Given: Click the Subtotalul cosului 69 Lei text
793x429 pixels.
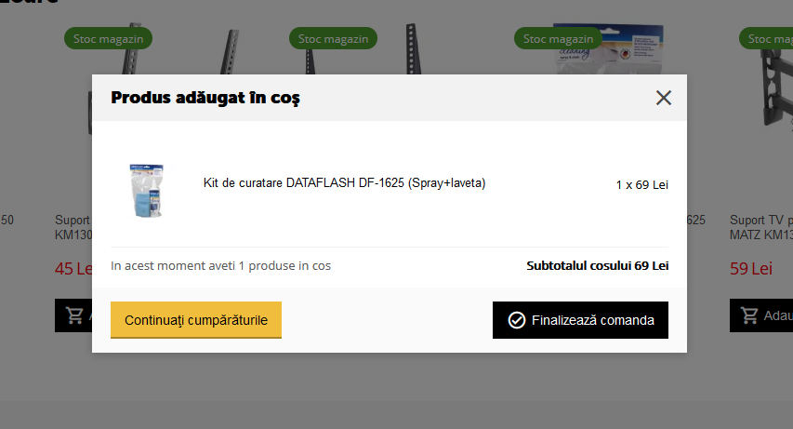Looking at the screenshot, I should coord(597,266).
